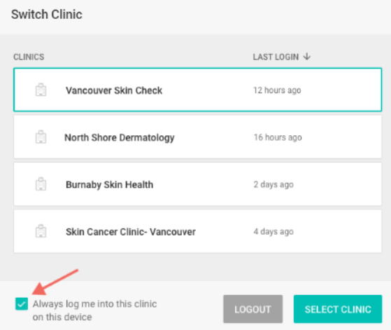391x330 pixels.
Task: Click the Burnaby Skin Health building icon
Action: click(x=41, y=184)
